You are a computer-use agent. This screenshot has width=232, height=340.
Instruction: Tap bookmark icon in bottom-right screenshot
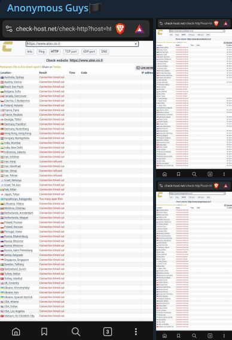click(x=178, y=336)
